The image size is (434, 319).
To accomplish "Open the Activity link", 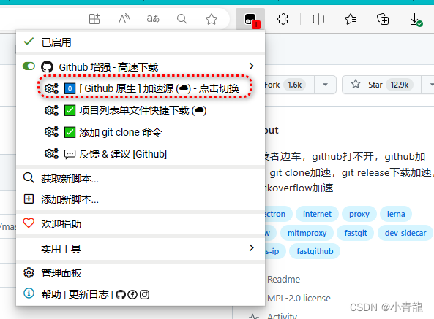I will click(282, 315).
